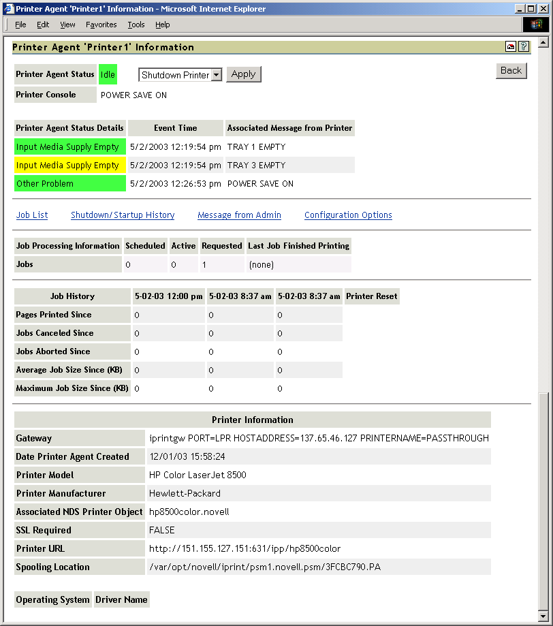Open the Edit menu
553x626 pixels.
click(x=43, y=25)
